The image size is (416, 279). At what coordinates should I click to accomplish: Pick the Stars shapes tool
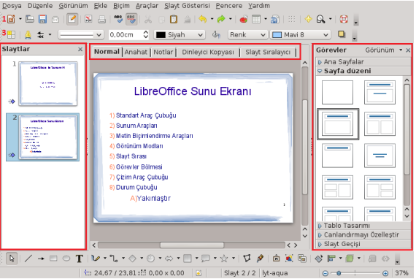224,259
